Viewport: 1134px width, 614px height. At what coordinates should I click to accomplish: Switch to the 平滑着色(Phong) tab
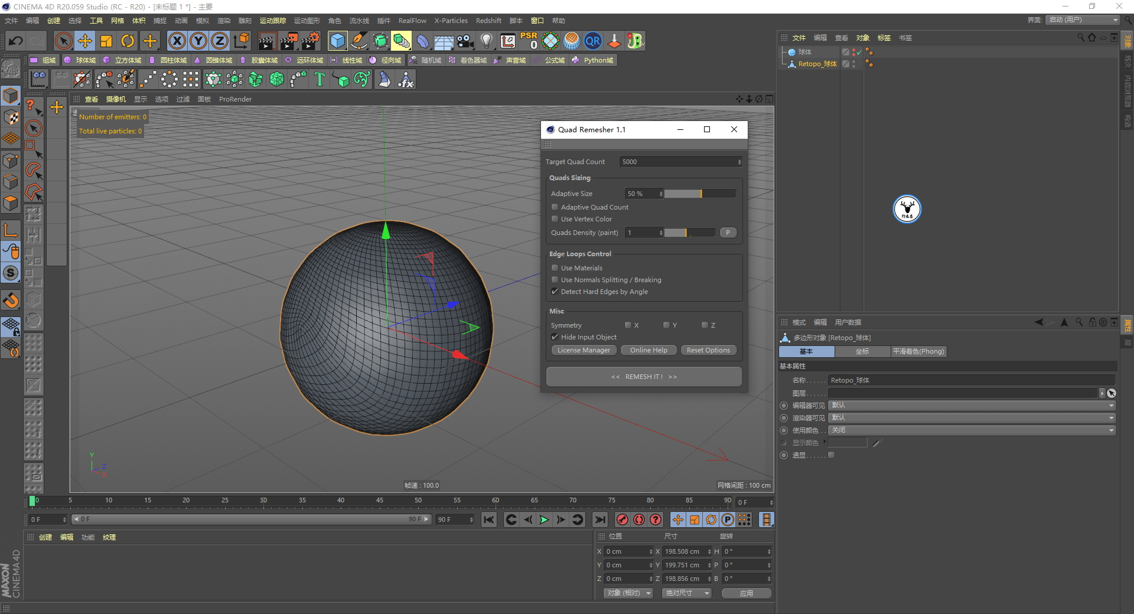click(918, 351)
